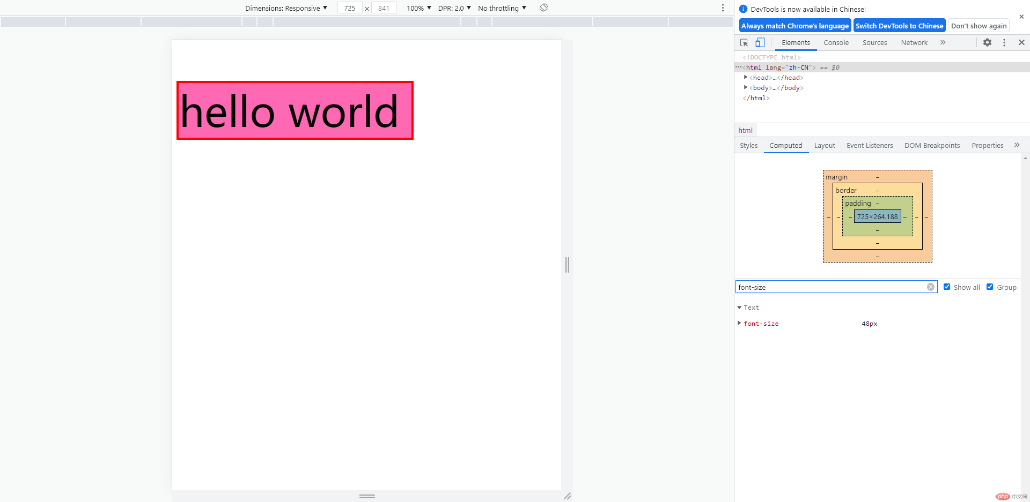Screen dimensions: 1030x502
Task: Open DevTools settings gear
Action: point(987,42)
